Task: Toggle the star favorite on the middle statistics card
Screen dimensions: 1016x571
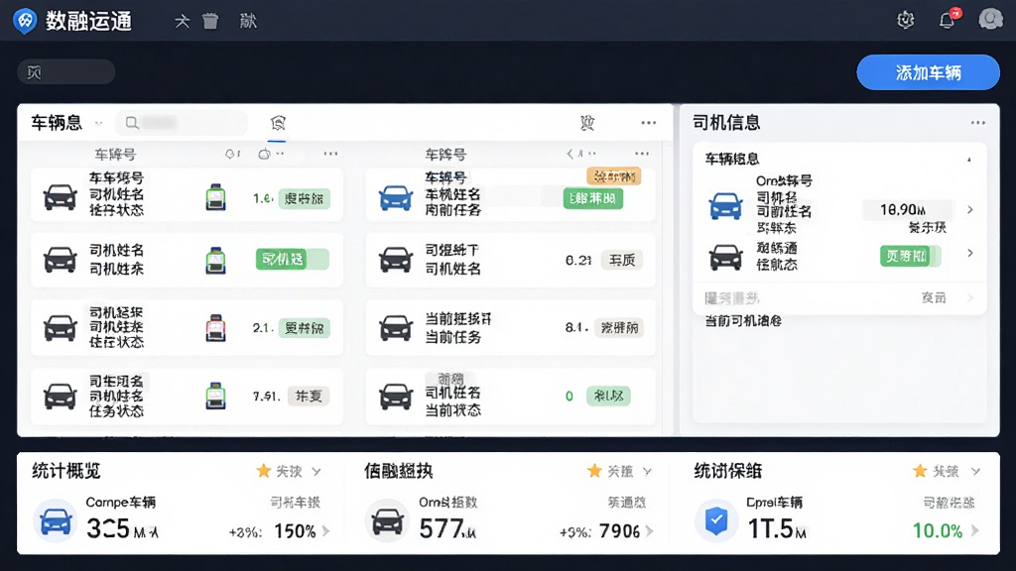Action: point(594,471)
